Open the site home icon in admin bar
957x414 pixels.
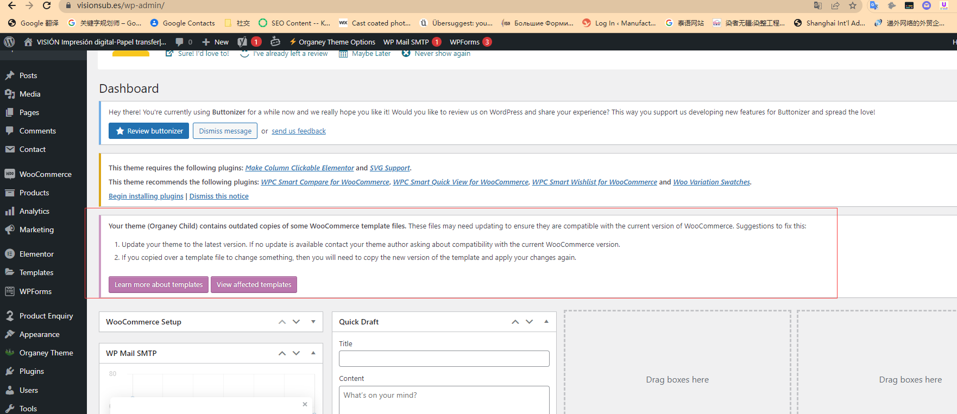28,42
